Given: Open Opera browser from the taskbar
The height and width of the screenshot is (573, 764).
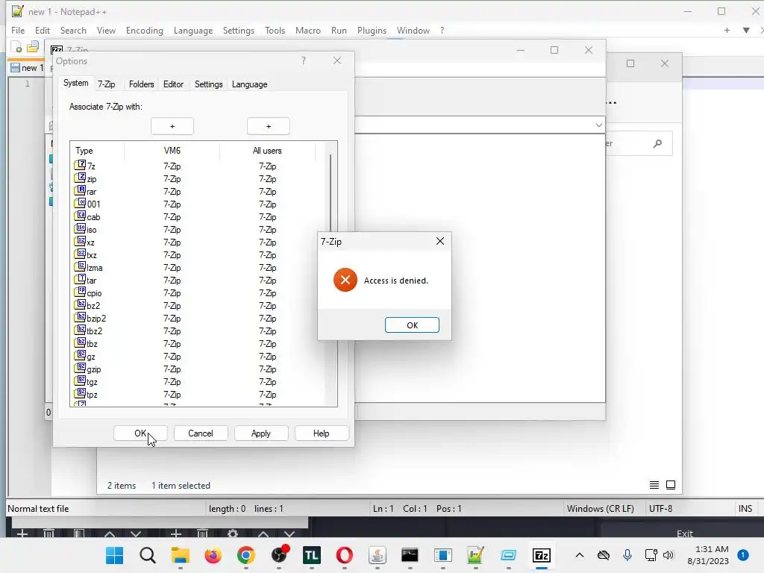Looking at the screenshot, I should pos(345,555).
